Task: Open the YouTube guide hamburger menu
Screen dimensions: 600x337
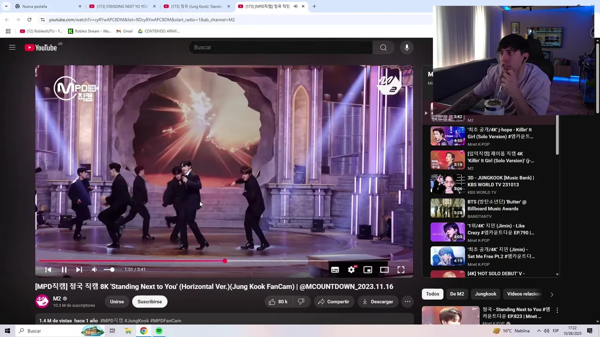Action: (x=12, y=47)
